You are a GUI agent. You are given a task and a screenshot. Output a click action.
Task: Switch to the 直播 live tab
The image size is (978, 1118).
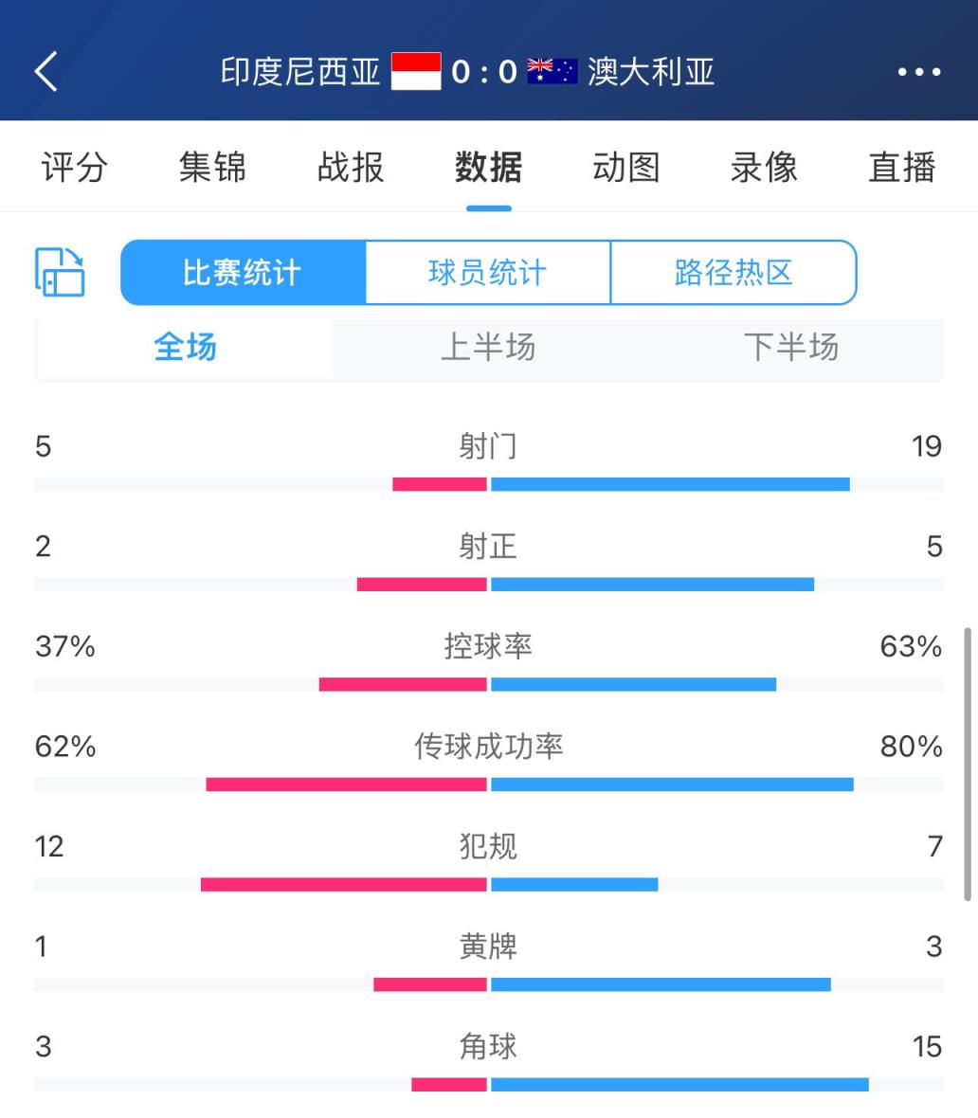pos(901,168)
